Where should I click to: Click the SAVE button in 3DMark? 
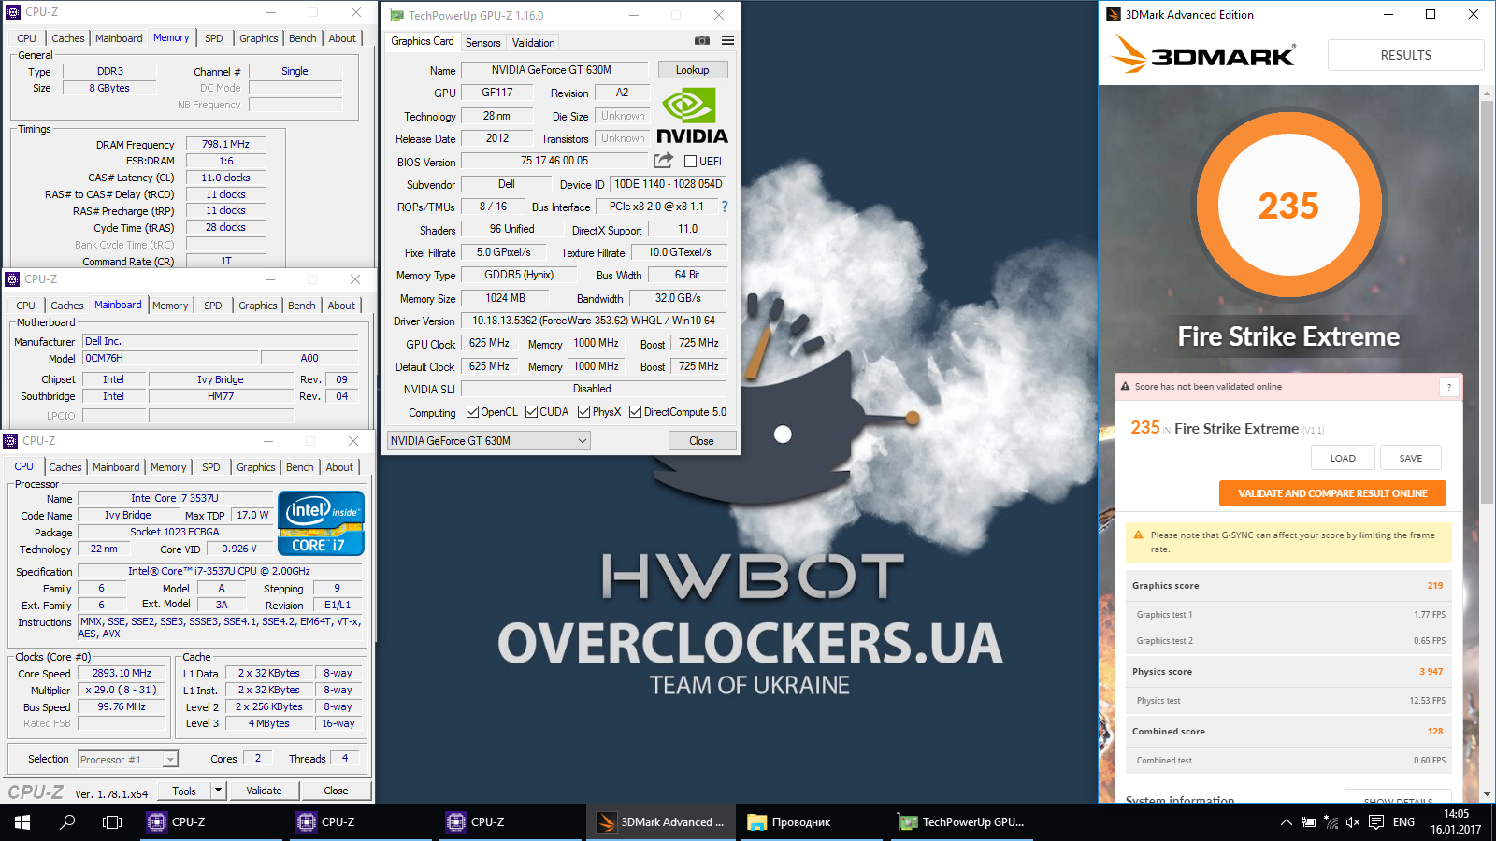coord(1410,458)
